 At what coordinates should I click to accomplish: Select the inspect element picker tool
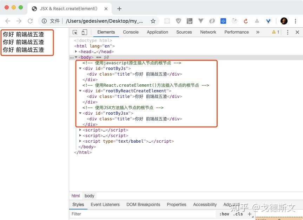[x=75, y=32]
